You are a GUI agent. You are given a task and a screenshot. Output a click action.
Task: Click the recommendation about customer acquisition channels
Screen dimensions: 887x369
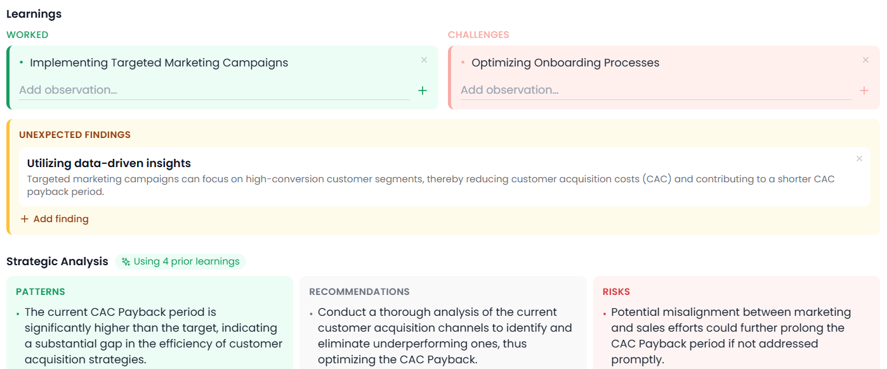[445, 336]
